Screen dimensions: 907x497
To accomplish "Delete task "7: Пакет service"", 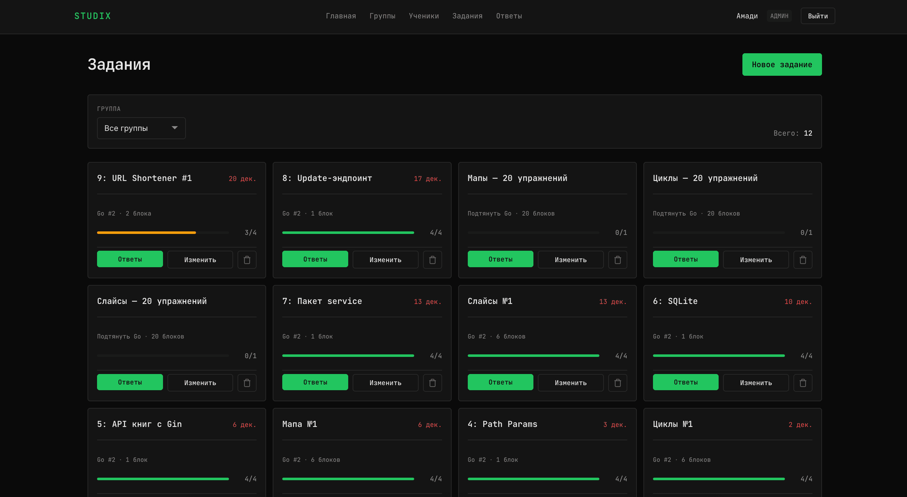I will (x=432, y=383).
